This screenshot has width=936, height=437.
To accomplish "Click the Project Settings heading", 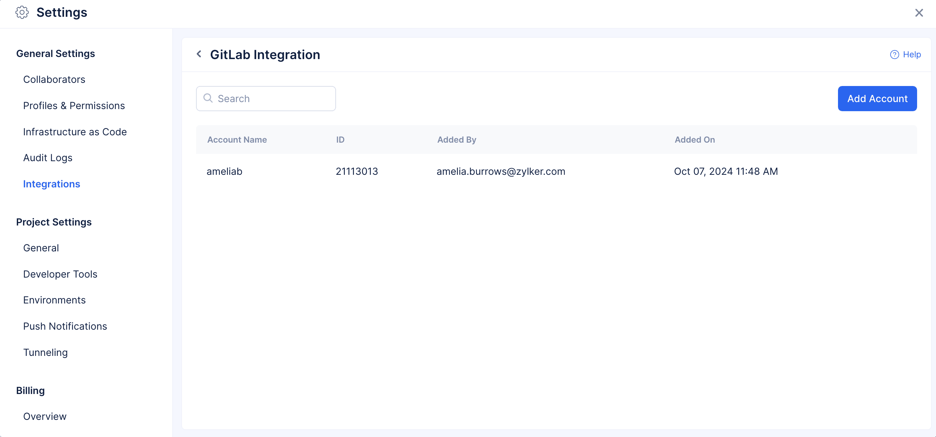I will (54, 222).
